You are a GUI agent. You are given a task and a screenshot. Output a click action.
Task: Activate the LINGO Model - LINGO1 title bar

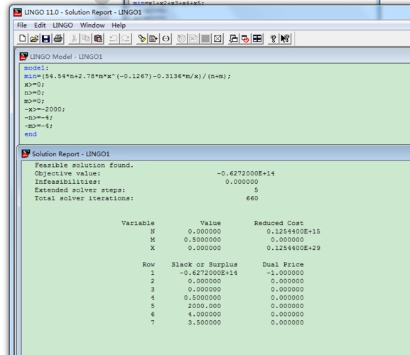[x=215, y=56]
